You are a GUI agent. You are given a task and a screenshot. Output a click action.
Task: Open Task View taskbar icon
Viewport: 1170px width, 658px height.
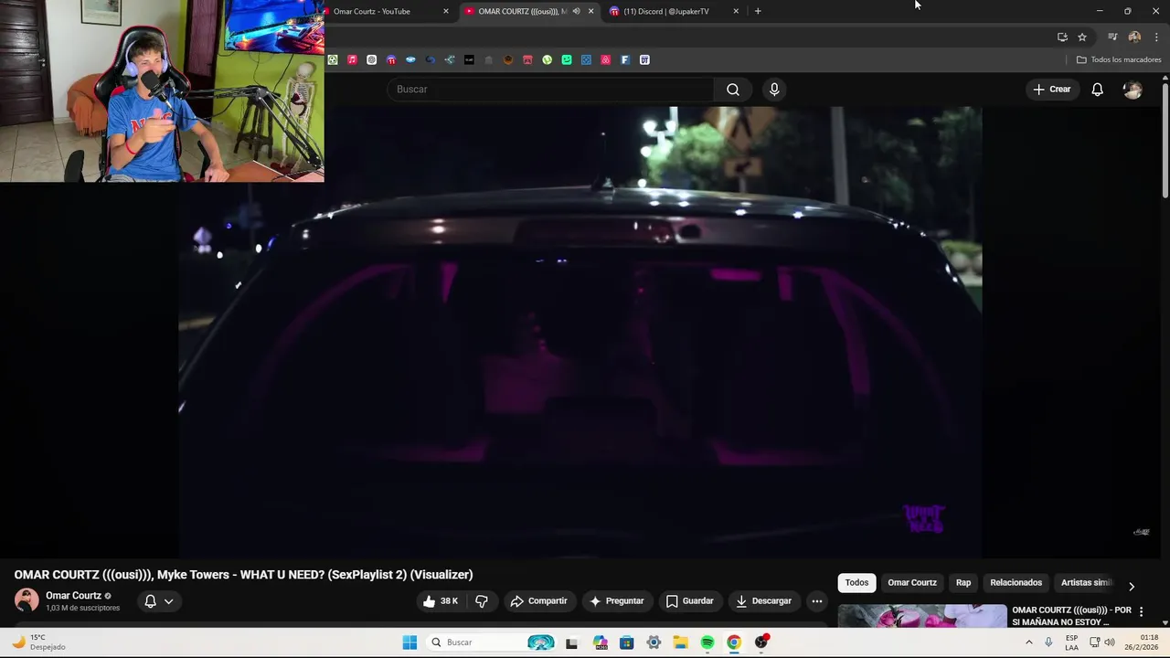(571, 642)
